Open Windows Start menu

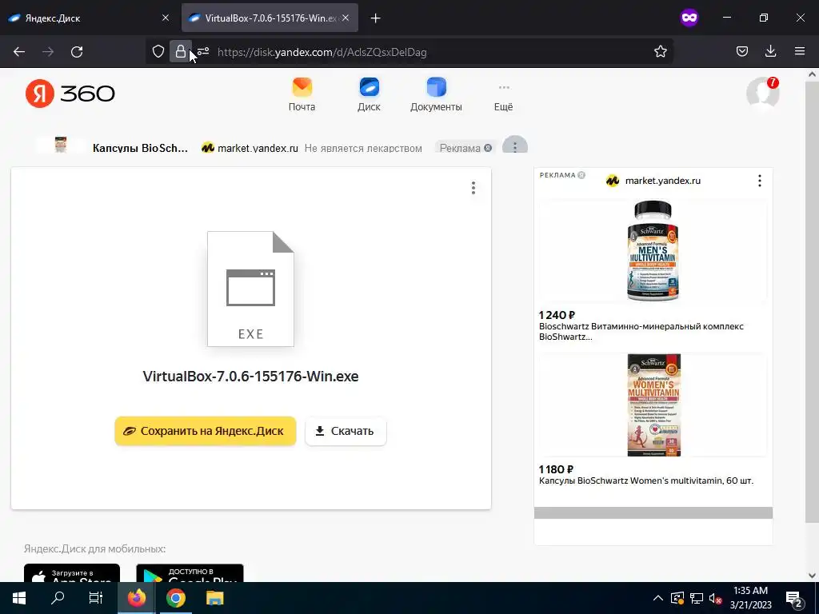click(19, 598)
